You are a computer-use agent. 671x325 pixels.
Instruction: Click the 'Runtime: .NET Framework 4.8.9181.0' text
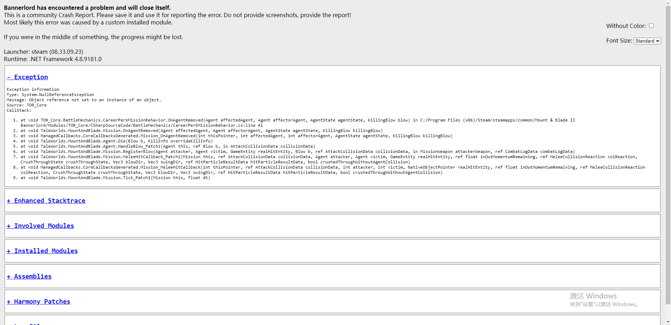(x=53, y=59)
